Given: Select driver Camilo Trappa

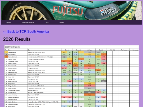Looking at the screenshot, I should pyautogui.click(x=12, y=59).
